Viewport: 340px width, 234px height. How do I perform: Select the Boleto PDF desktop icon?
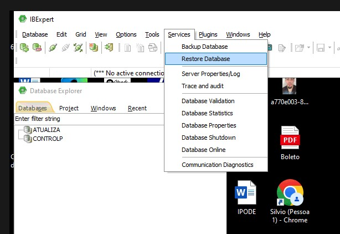pyautogui.click(x=290, y=143)
